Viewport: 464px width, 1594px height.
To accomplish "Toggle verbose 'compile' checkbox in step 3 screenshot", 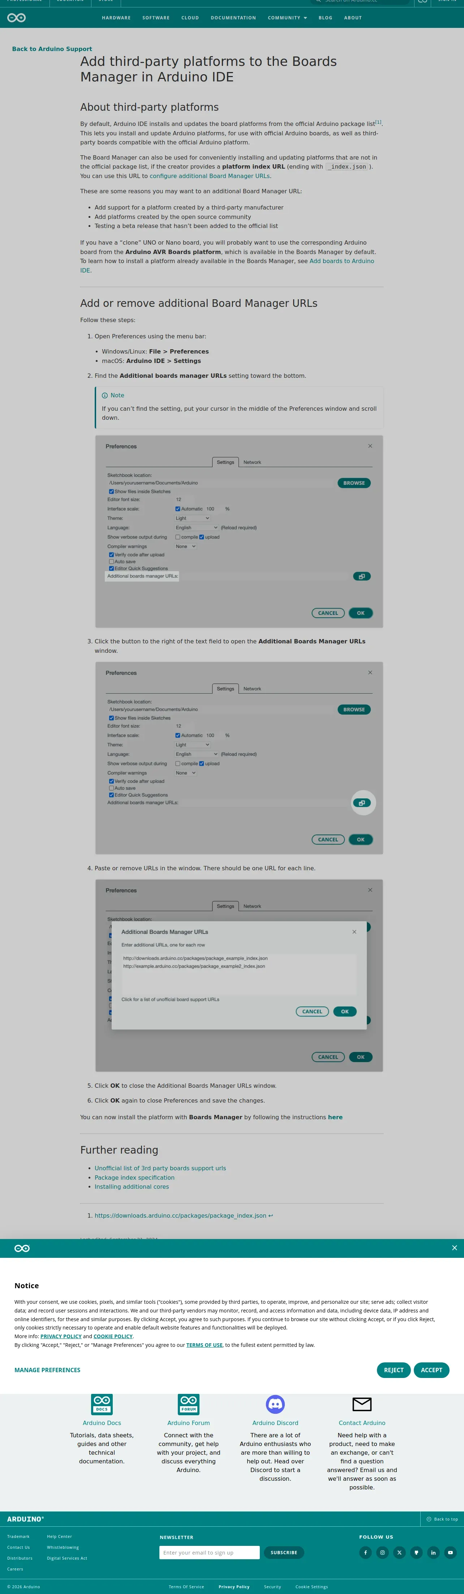I will coord(178,764).
